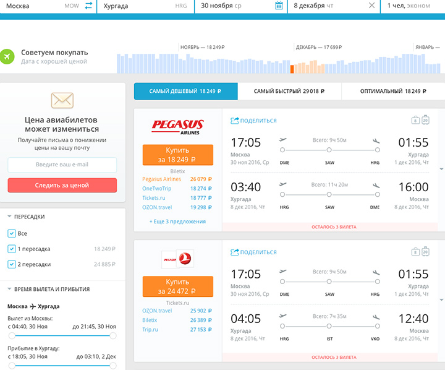Open Pegasus Airlines offer 26 079 ₽
This screenshot has width=445, height=370.
(177, 179)
